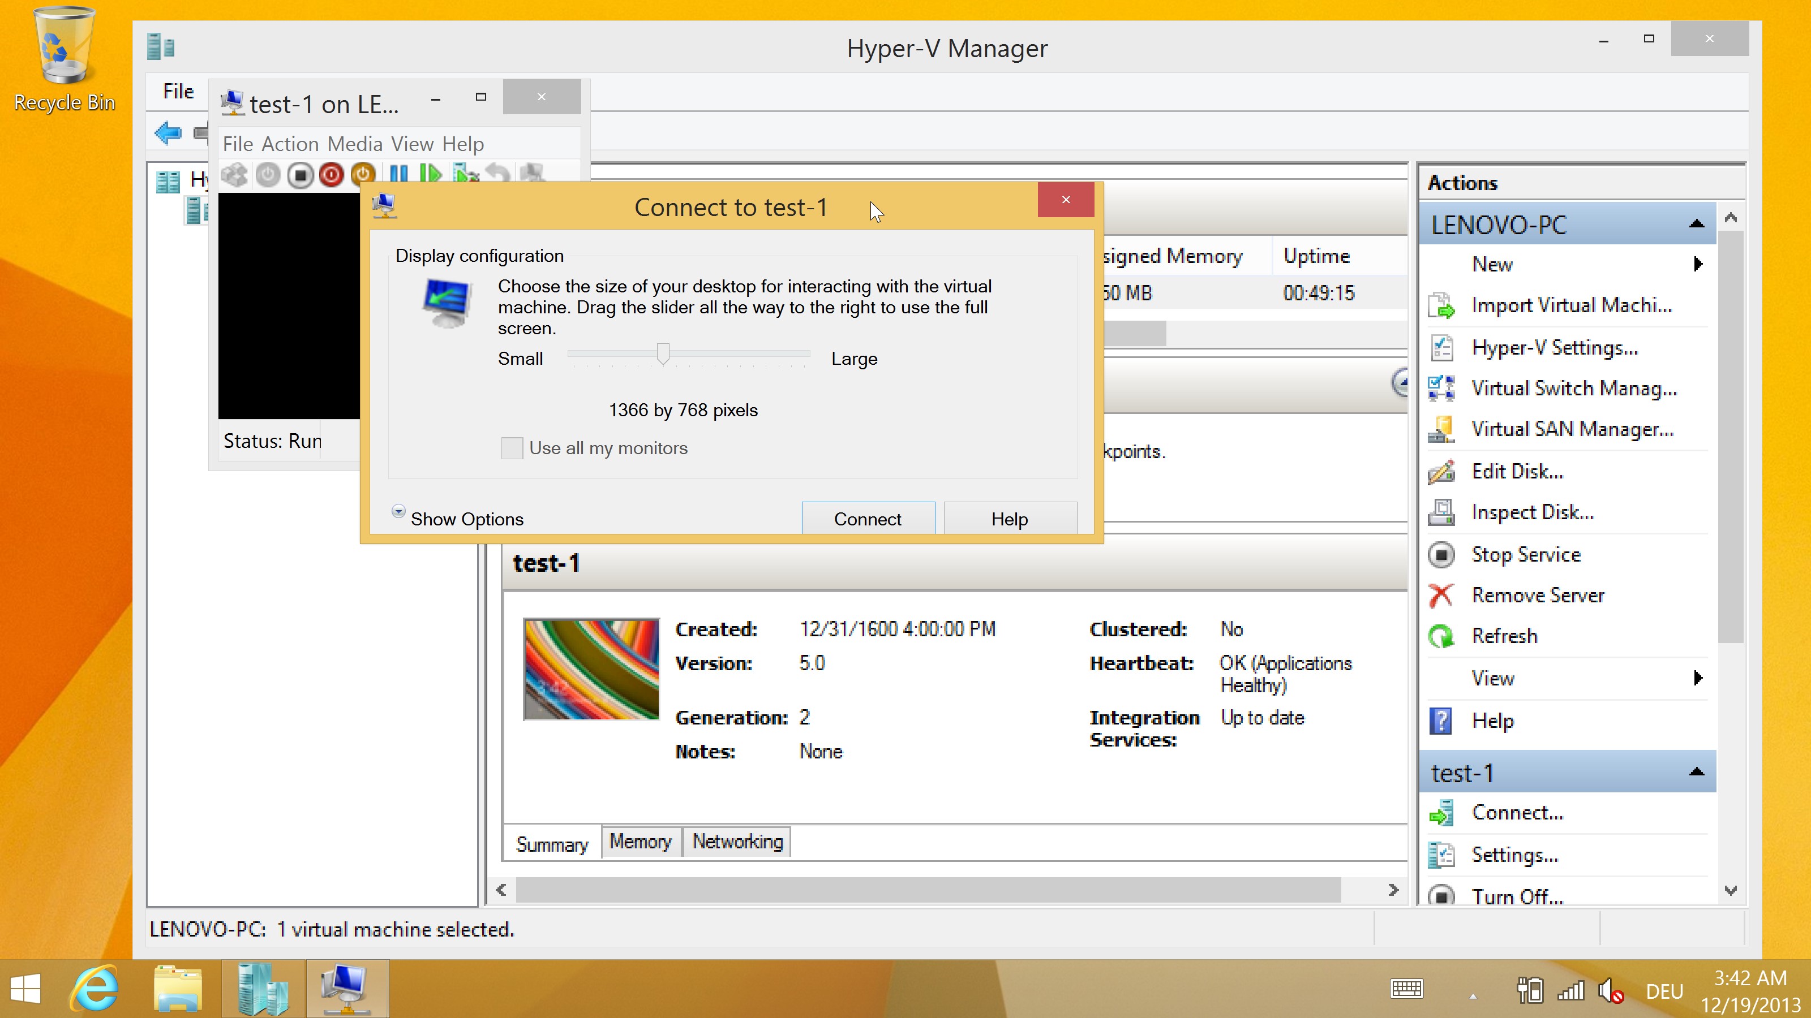Click Ctrl+Alt+Delete icon in VM toolbar

pyautogui.click(x=235, y=174)
